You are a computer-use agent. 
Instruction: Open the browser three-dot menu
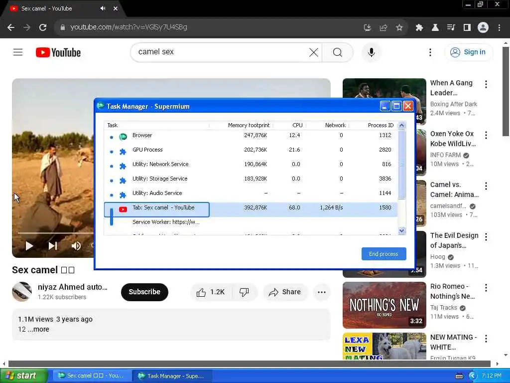coord(499,27)
